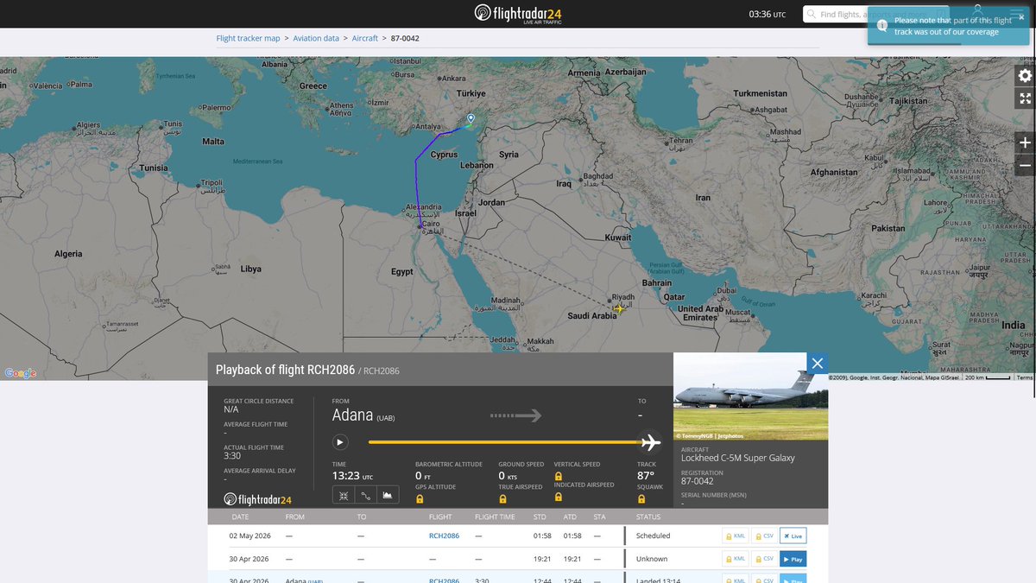Open the C-5M aircraft photo
This screenshot has width=1036, height=583.
tap(750, 396)
